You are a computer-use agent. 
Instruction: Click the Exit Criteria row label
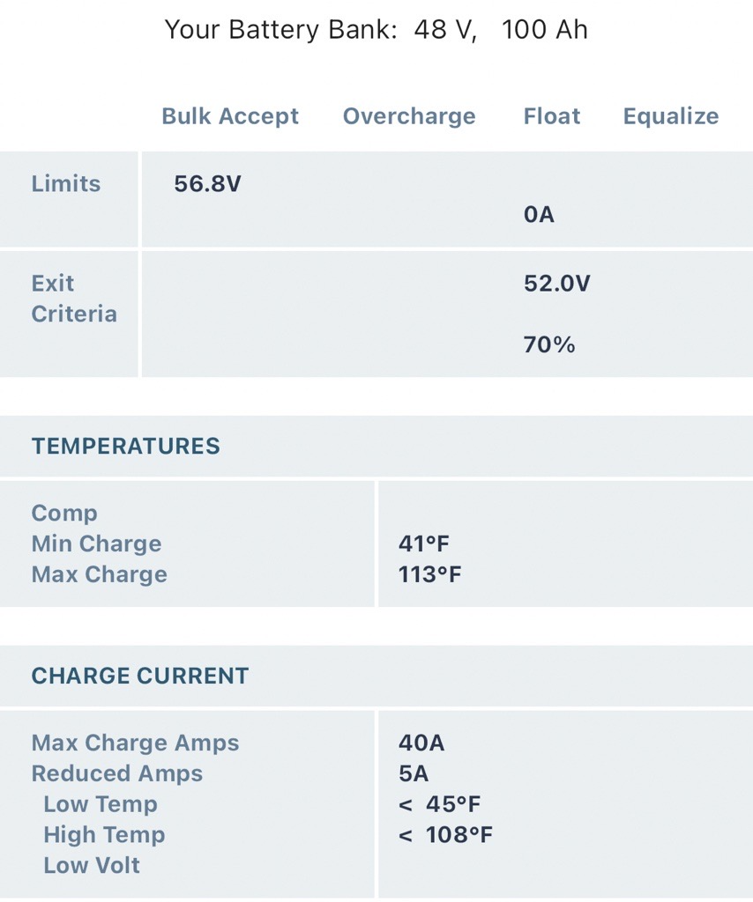[74, 299]
